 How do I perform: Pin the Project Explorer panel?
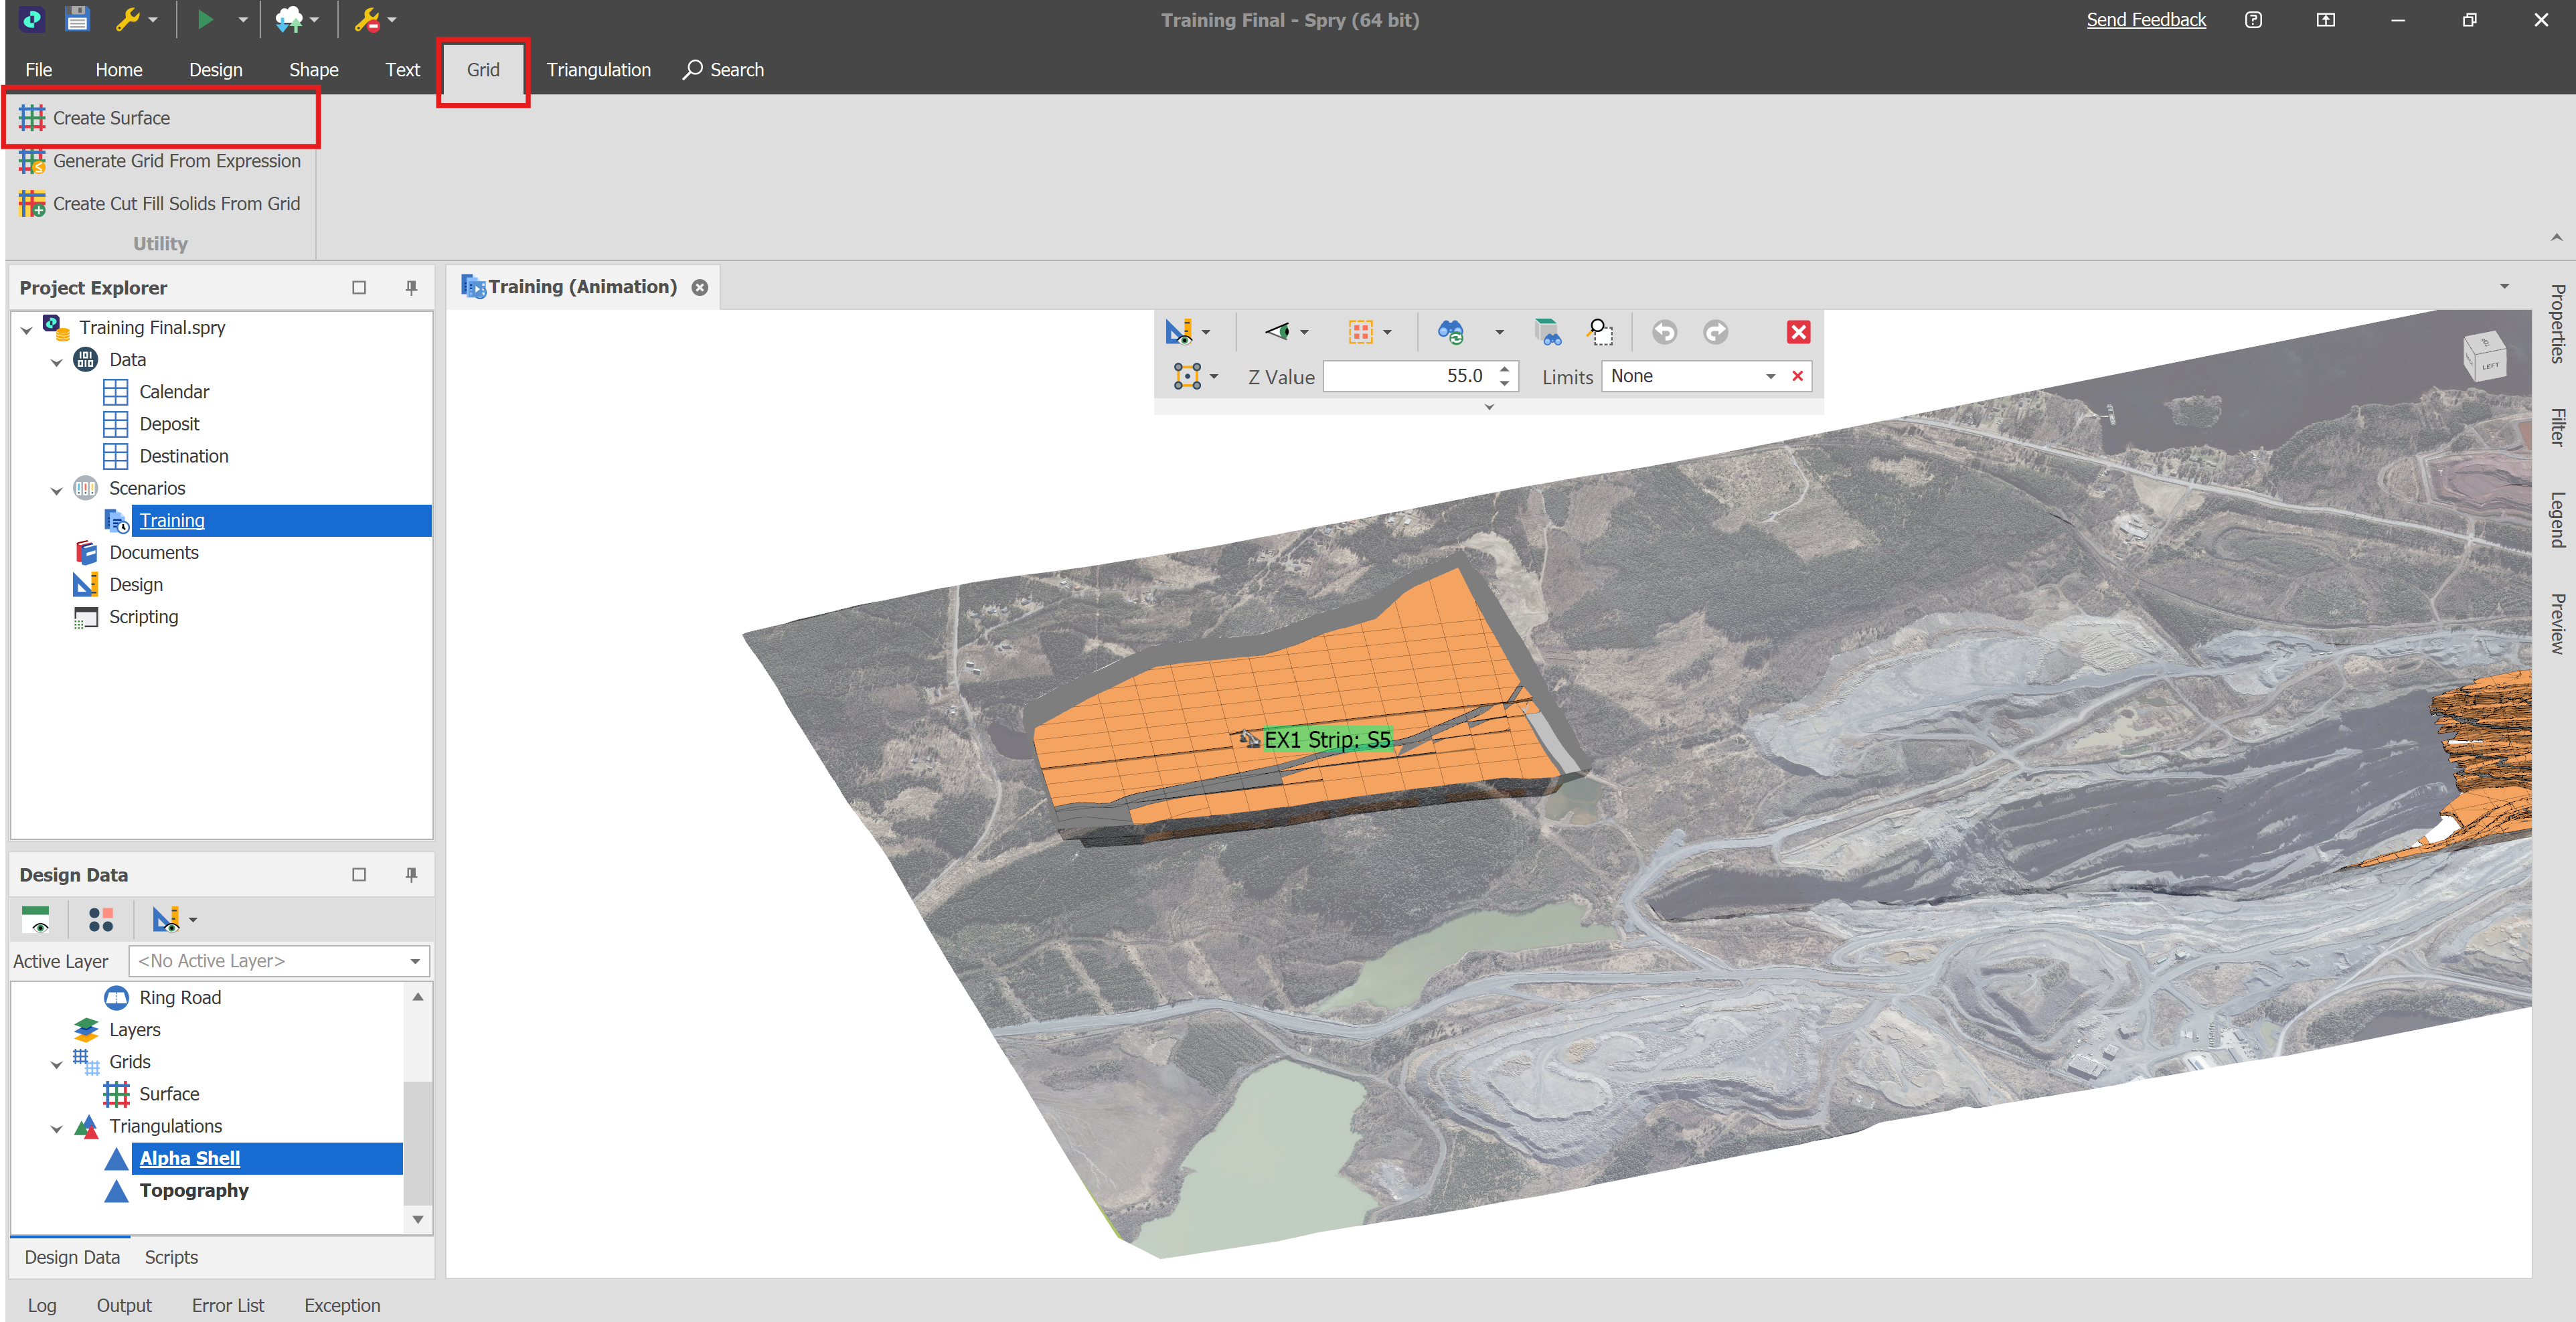click(411, 288)
